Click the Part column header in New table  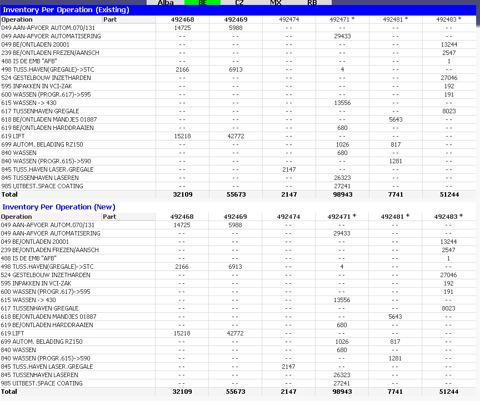coord(128,217)
